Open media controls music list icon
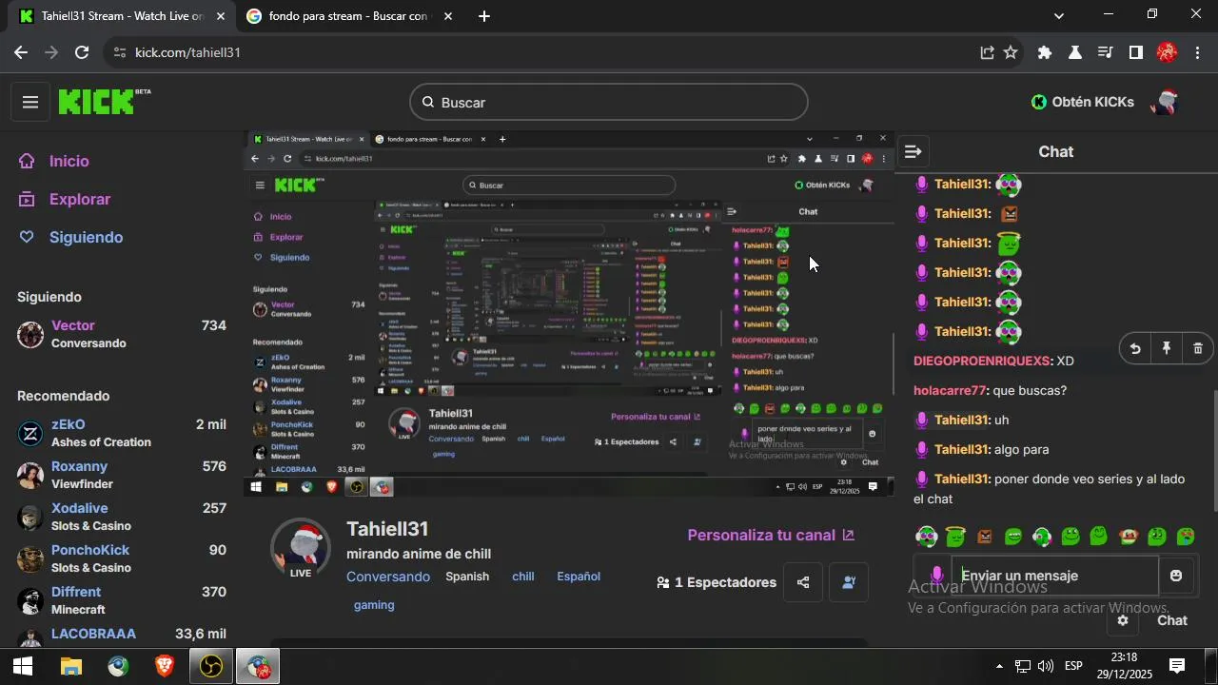The image size is (1218, 685). click(1105, 52)
